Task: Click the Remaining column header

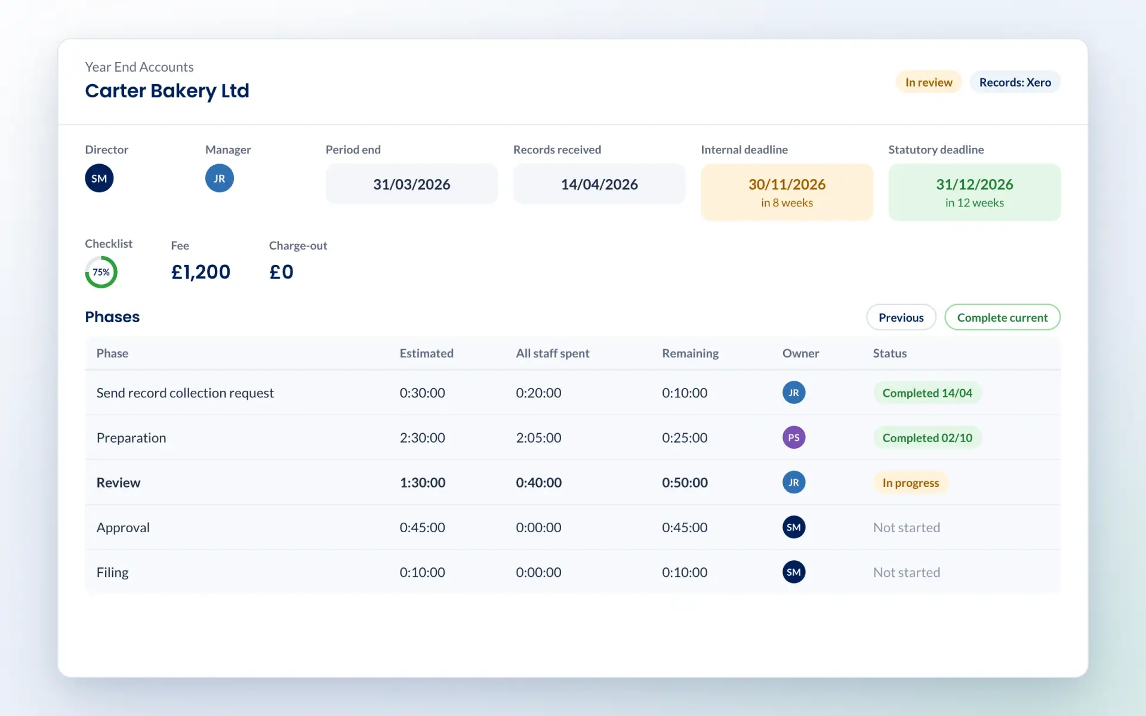Action: click(691, 353)
